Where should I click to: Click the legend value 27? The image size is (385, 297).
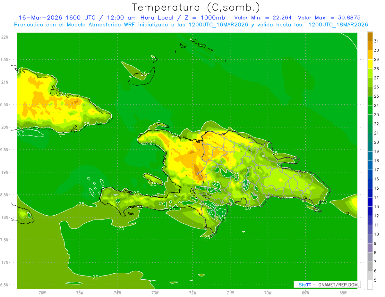tap(377, 78)
